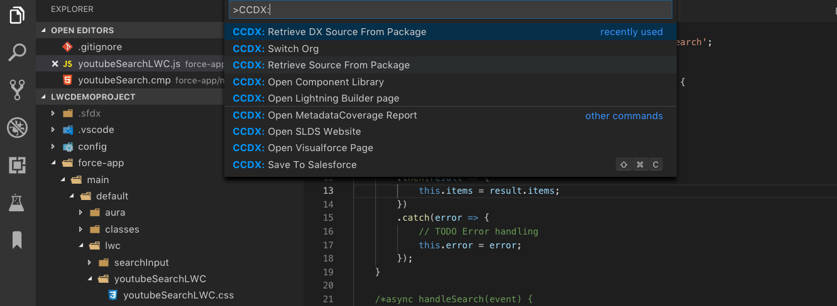The image size is (837, 306).
Task: Click the .gitignore git file icon
Action: tap(67, 47)
